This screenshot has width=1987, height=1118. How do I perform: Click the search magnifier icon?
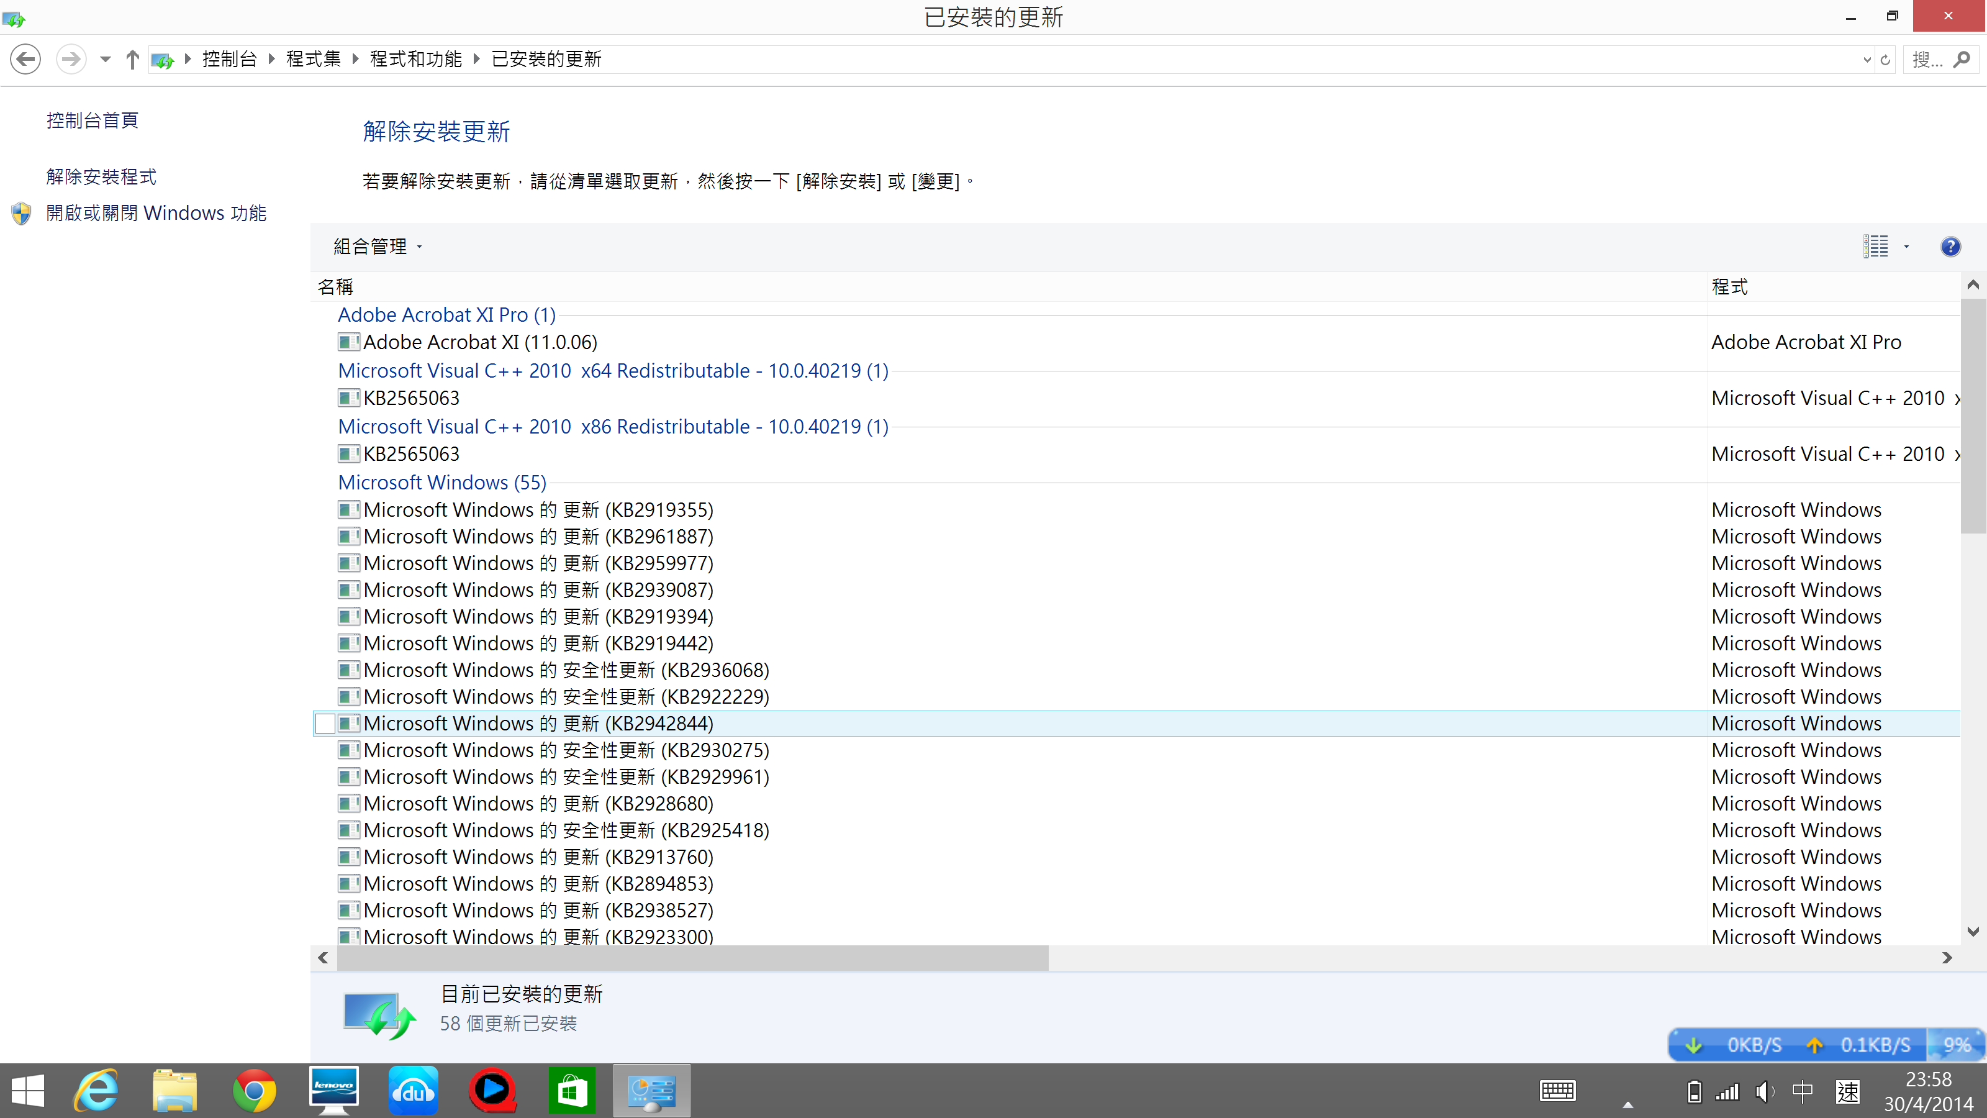pyautogui.click(x=1962, y=60)
